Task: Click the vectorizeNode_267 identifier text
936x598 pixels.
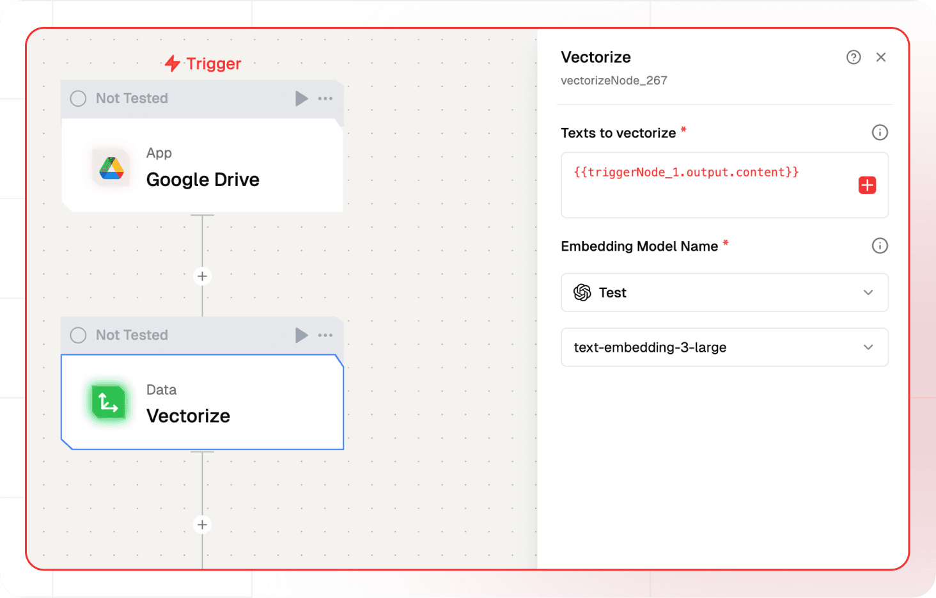Action: coord(614,81)
